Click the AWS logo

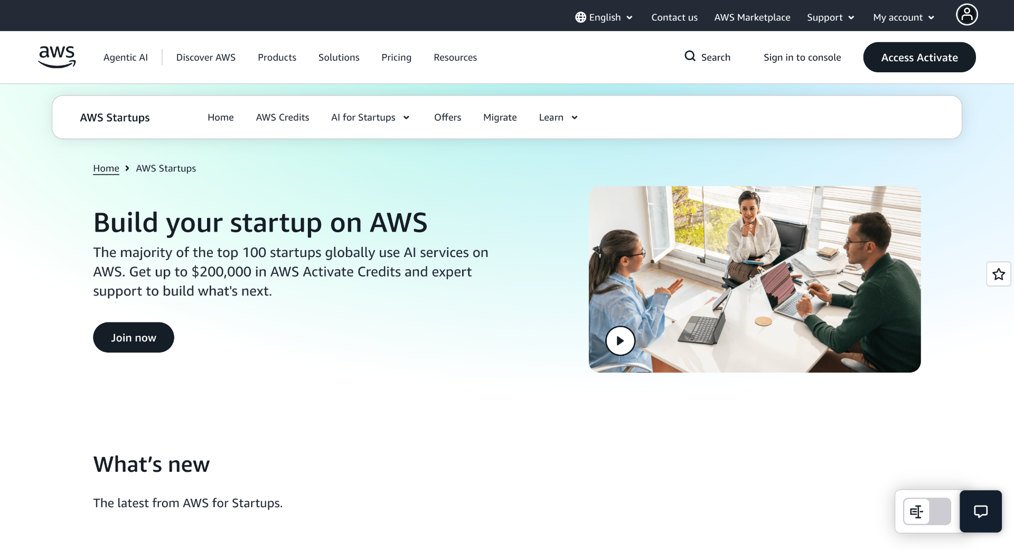click(x=57, y=57)
